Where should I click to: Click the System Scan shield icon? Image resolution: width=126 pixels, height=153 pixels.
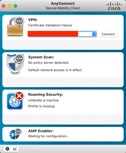coord(15,64)
